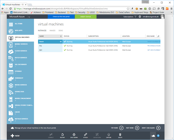Reload the page in browser

pos(10,9)
